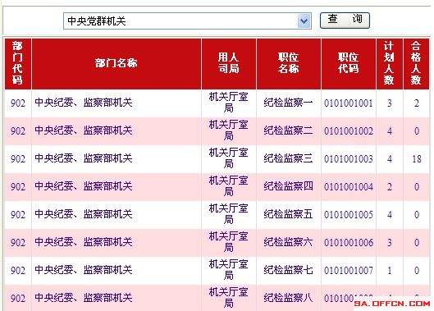
Task: Click the 纪检监察六 position name
Action: coord(289,242)
